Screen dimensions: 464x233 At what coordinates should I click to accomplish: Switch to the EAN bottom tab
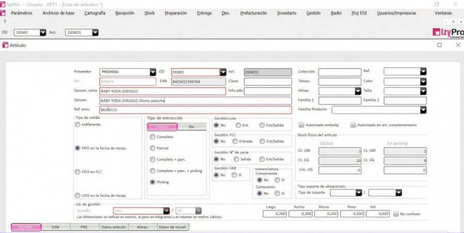pyautogui.click(x=56, y=227)
